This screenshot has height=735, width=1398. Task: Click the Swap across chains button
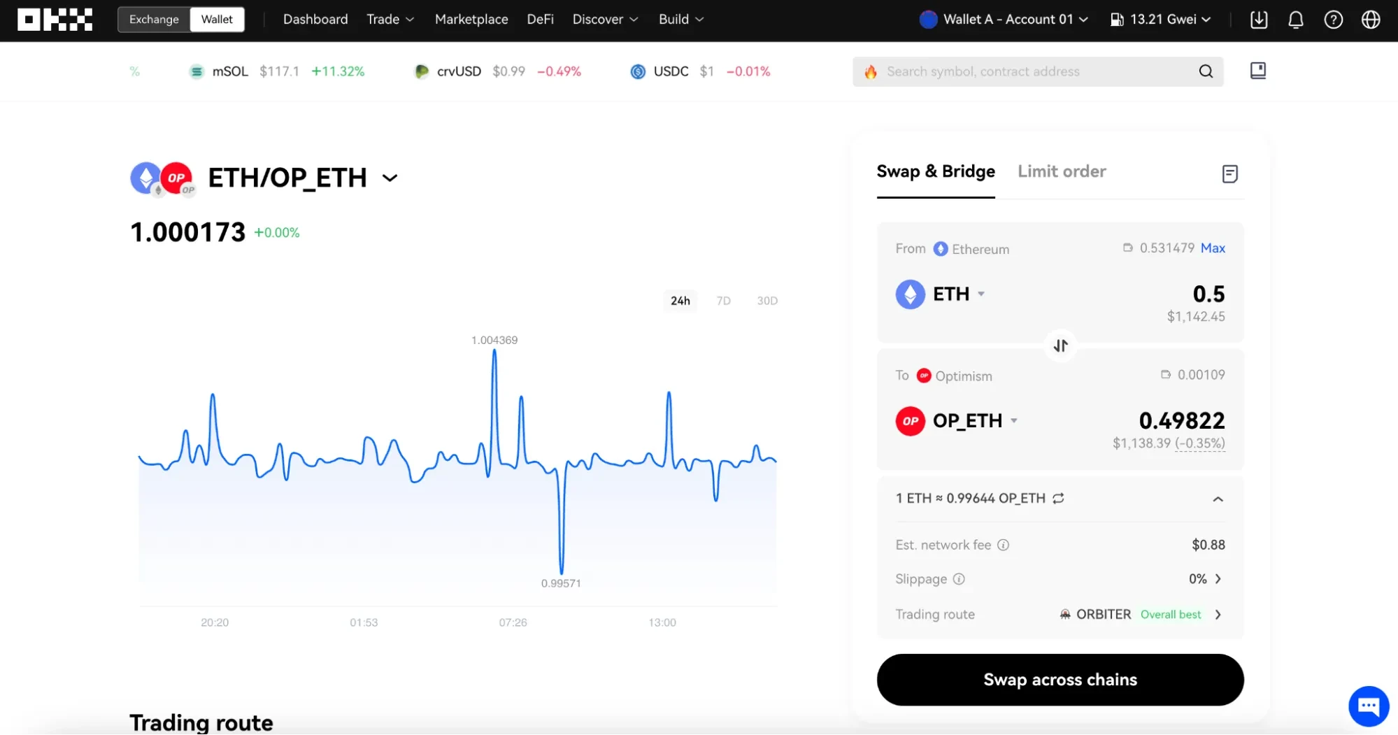1060,680
